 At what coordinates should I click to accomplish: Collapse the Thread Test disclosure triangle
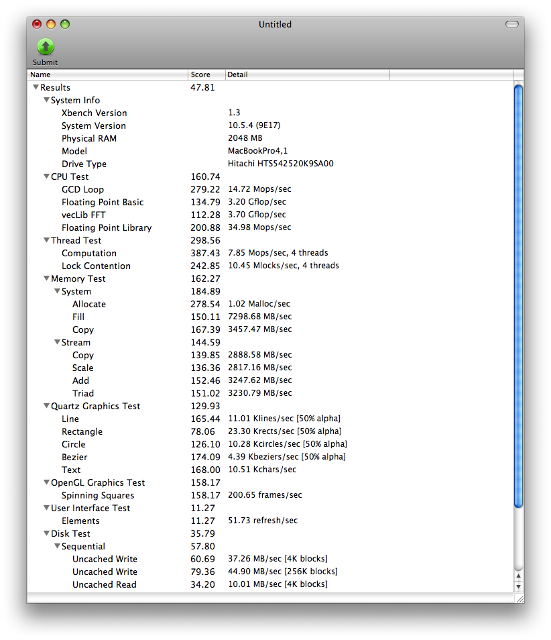(x=46, y=240)
